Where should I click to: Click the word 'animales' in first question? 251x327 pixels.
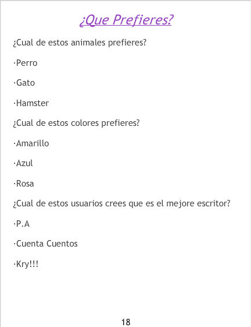(88, 43)
